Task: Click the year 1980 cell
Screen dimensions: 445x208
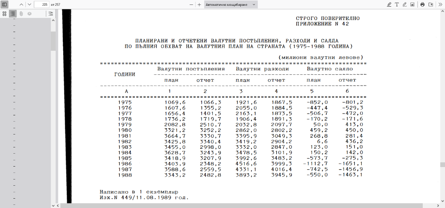Action: coord(125,130)
